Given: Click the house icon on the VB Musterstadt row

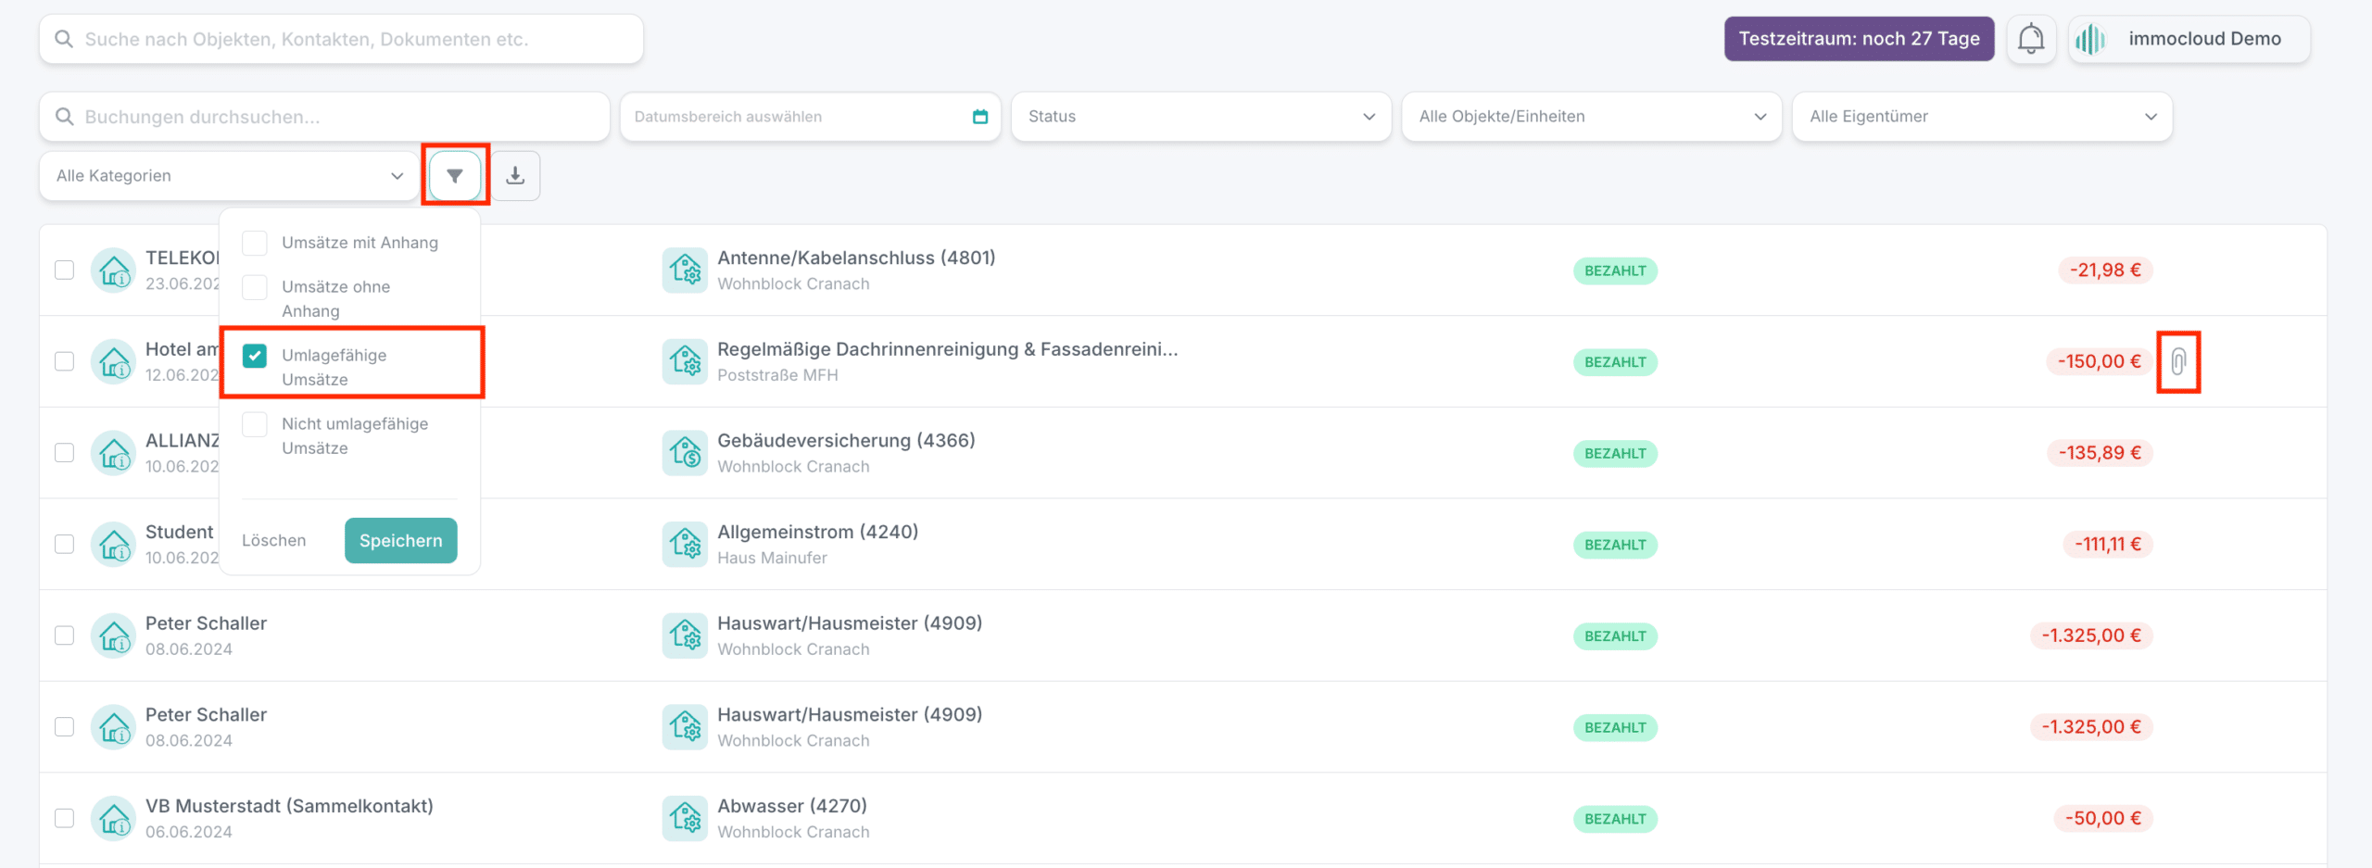Looking at the screenshot, I should tap(114, 819).
